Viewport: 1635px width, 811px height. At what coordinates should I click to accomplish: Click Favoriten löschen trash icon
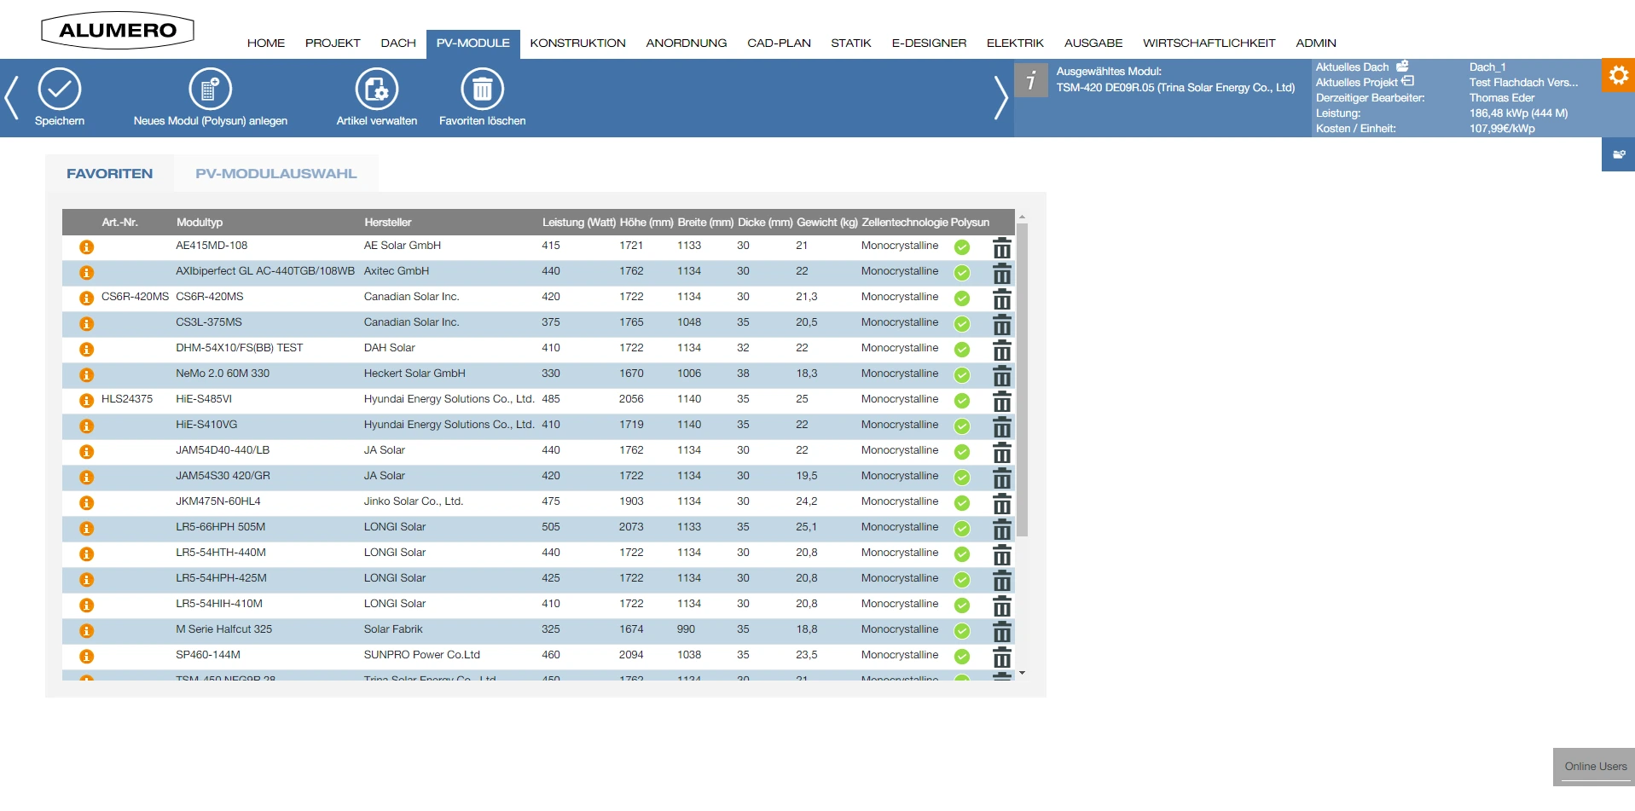click(482, 90)
